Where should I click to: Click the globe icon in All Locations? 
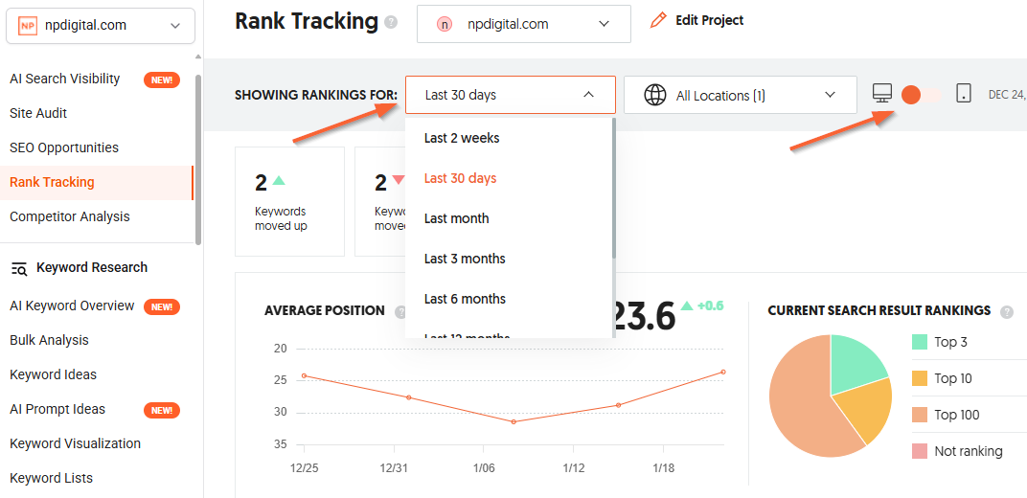(x=655, y=96)
